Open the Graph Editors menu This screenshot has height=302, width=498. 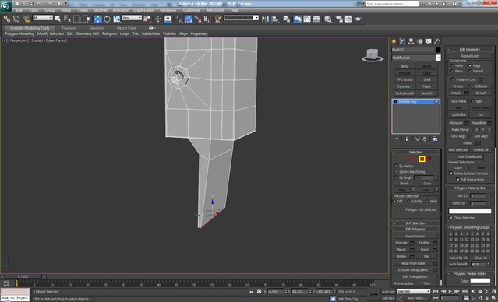144,10
